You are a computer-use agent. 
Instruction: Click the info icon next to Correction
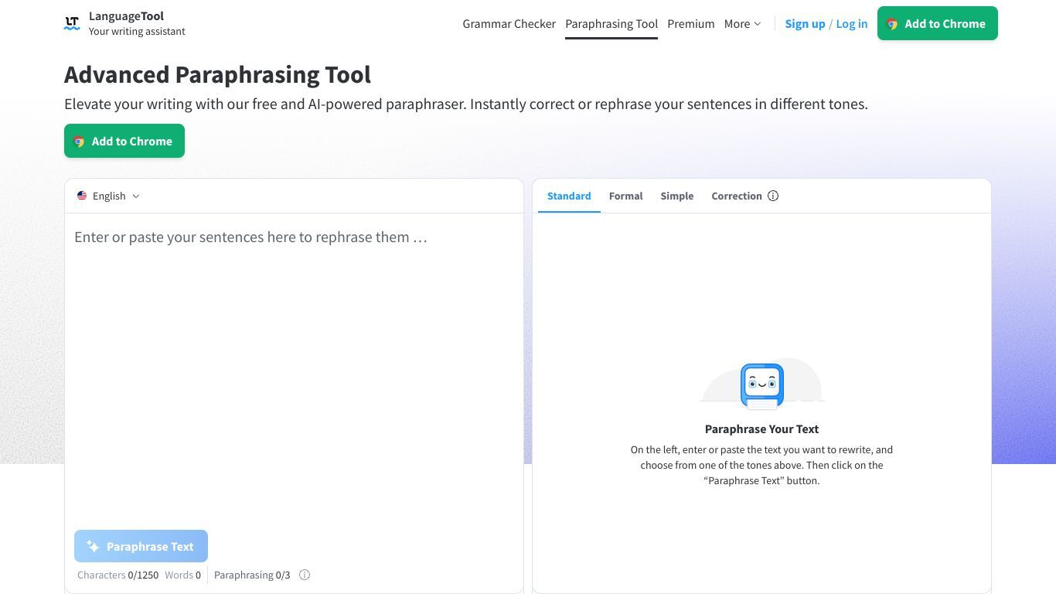pos(773,196)
